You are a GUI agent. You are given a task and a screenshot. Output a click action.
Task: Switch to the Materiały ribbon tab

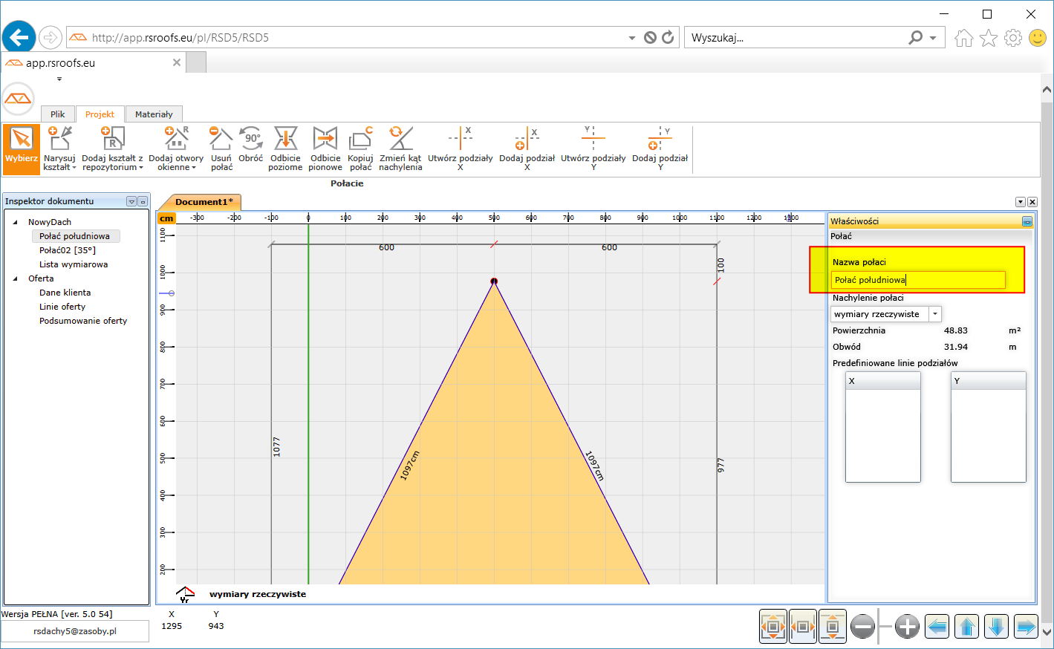[x=154, y=114]
